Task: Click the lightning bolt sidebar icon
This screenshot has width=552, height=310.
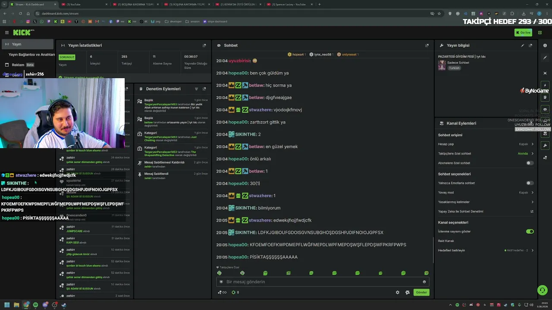Action: click(x=545, y=85)
